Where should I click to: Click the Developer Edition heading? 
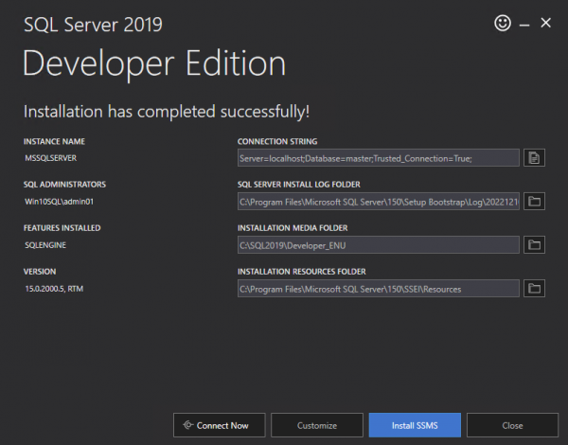click(x=154, y=63)
